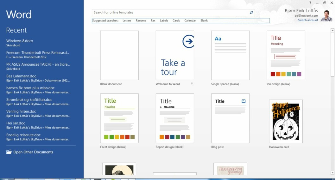The image size is (335, 180).
Task: Choose the Halloween card template
Action: (286, 121)
